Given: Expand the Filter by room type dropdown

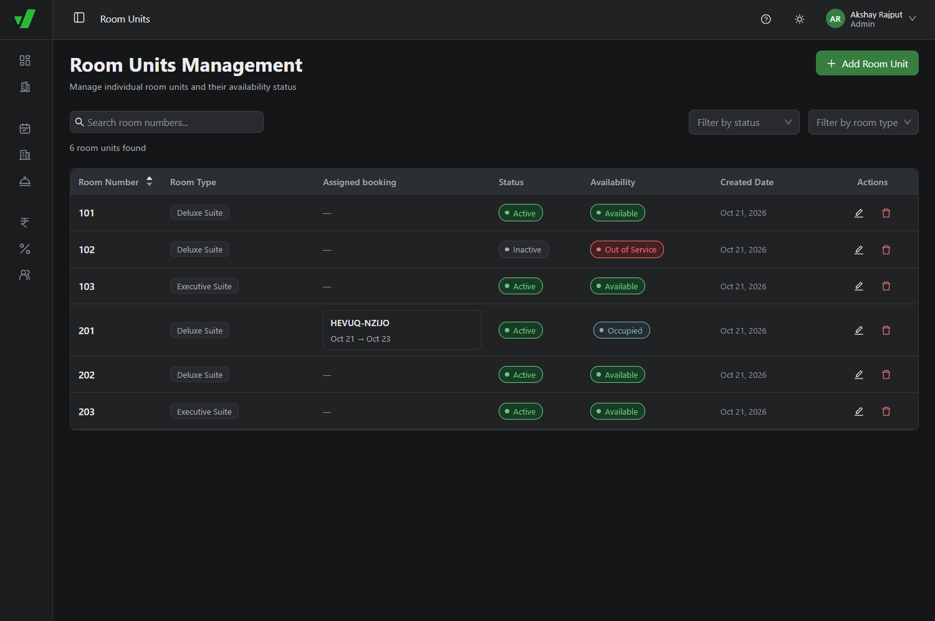Looking at the screenshot, I should tap(863, 122).
